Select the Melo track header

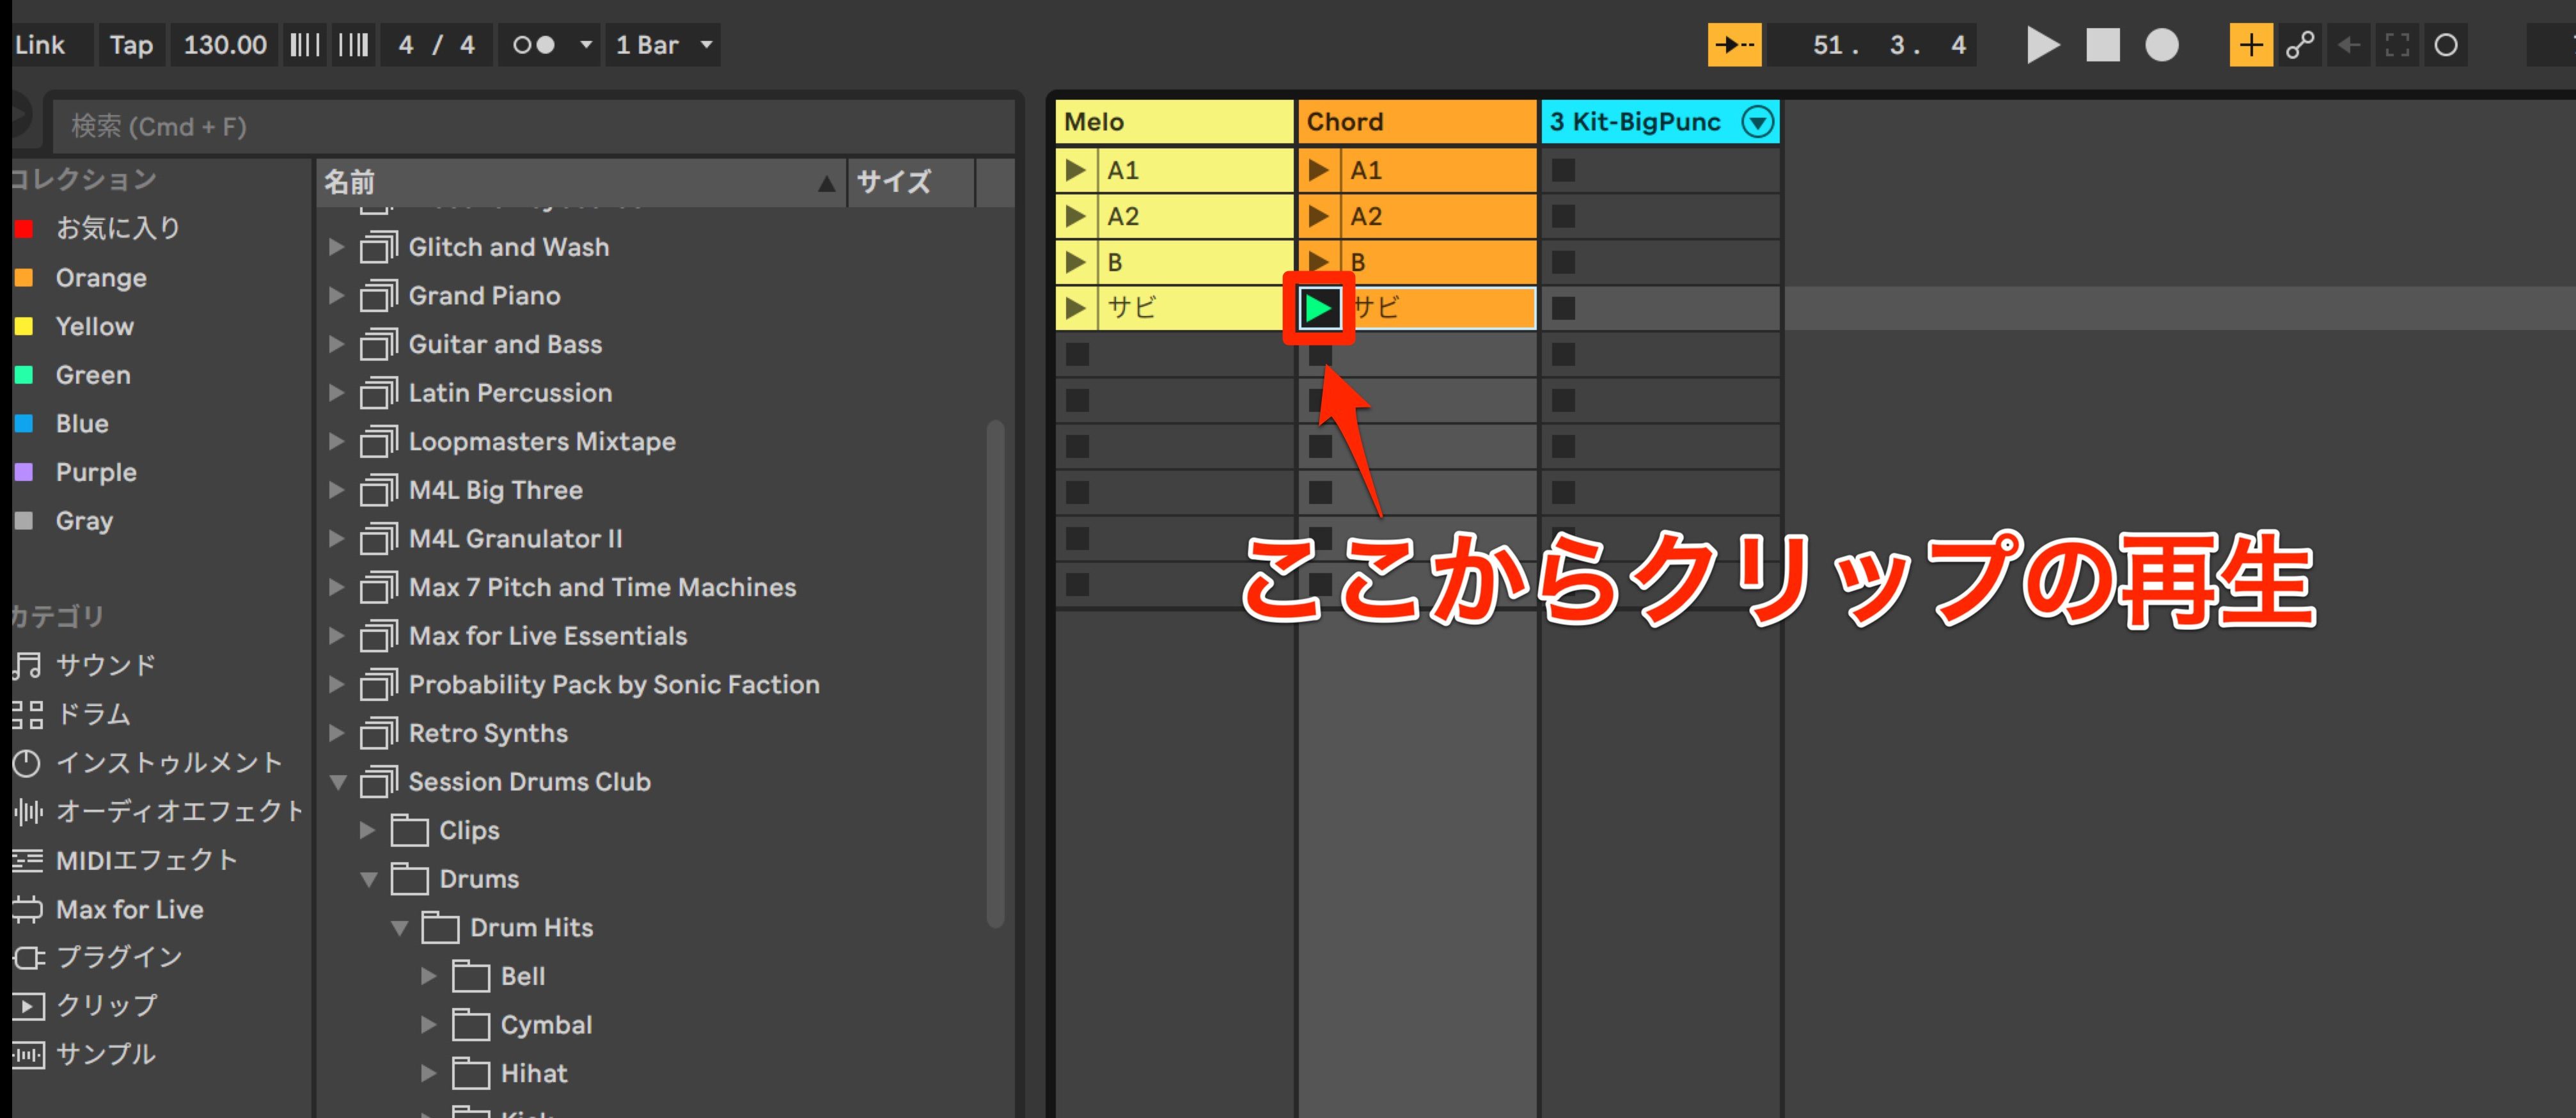(x=1174, y=122)
